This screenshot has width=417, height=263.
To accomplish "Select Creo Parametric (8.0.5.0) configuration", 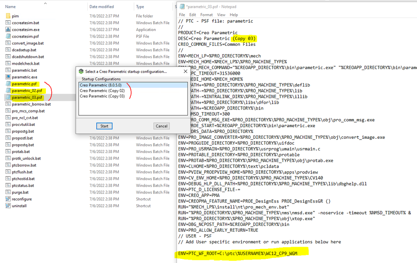I will pyautogui.click(x=133, y=85).
